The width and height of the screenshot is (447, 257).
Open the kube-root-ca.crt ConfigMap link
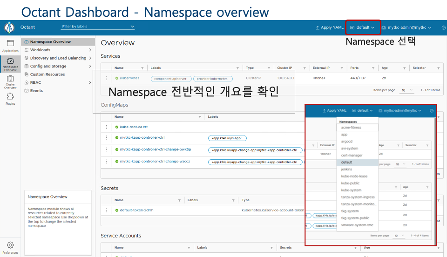[x=134, y=127]
